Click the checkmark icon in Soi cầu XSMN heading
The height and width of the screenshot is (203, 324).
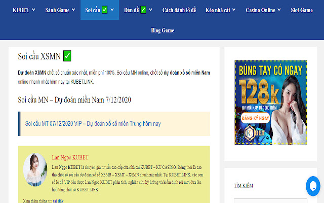[x=67, y=56]
